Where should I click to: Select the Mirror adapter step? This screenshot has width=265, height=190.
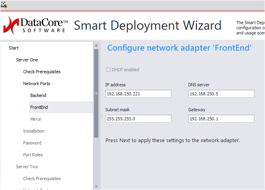pos(36,119)
